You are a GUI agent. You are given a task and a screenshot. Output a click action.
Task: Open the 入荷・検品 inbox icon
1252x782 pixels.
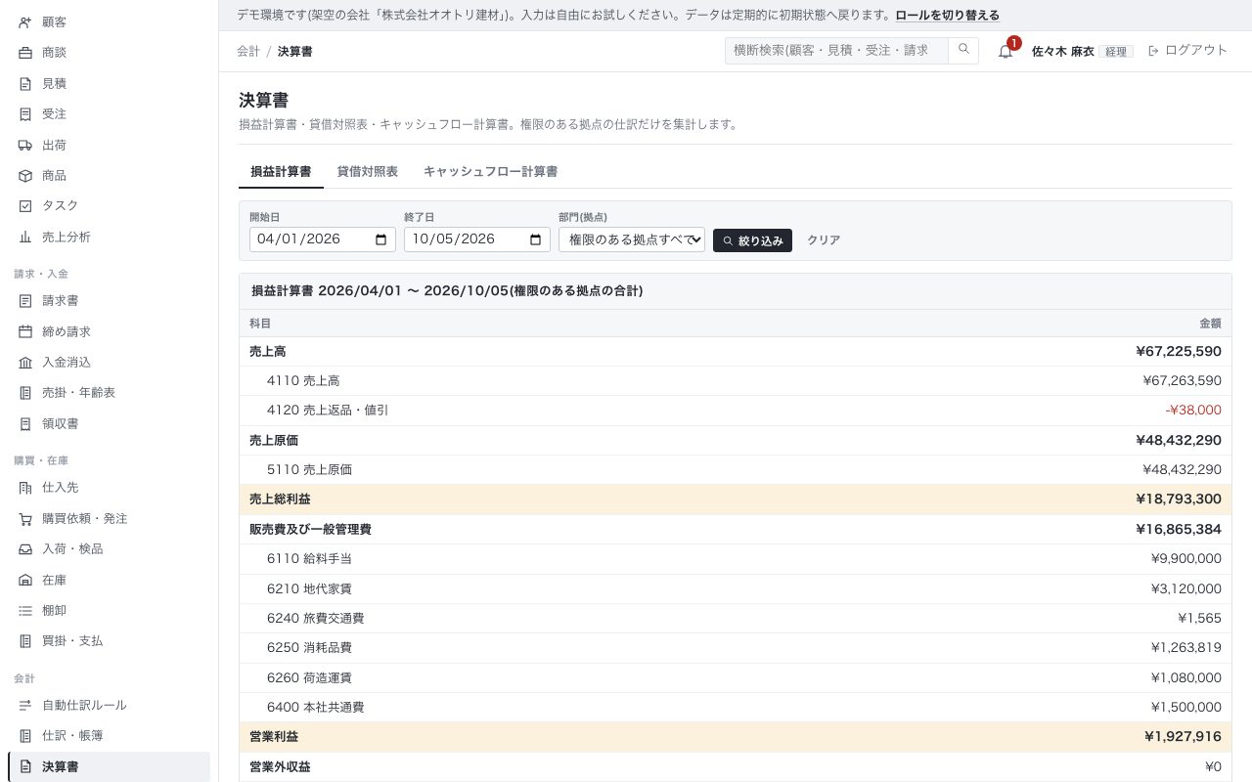(25, 549)
